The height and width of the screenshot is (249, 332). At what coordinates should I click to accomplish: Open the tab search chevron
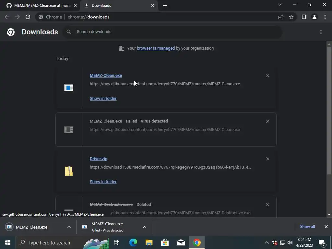280,5
